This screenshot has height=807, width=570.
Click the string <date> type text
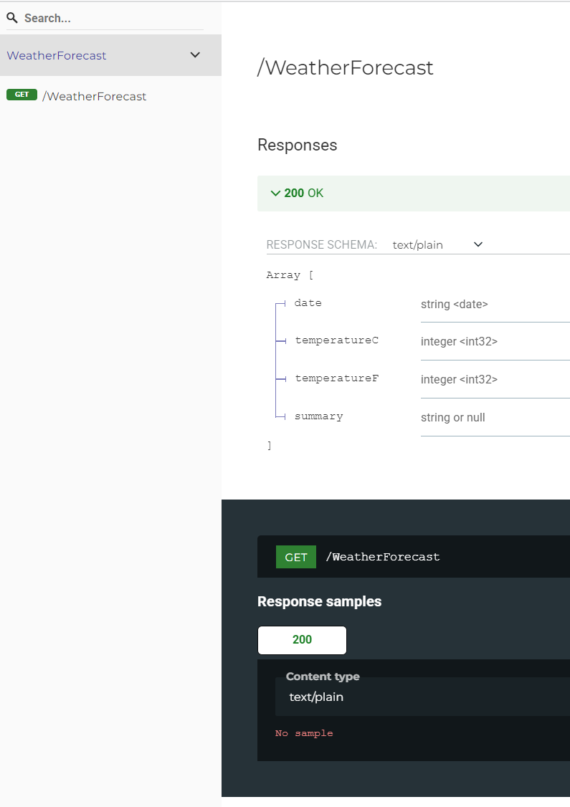[x=454, y=304]
